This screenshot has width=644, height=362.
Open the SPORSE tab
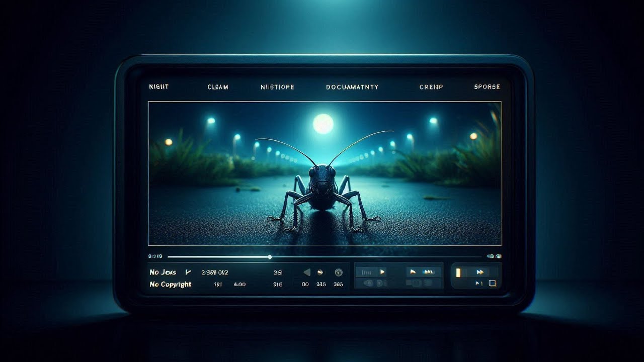click(x=487, y=87)
